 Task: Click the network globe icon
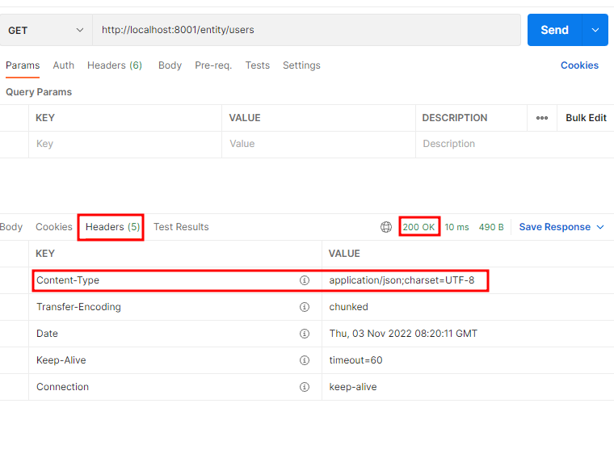click(386, 227)
